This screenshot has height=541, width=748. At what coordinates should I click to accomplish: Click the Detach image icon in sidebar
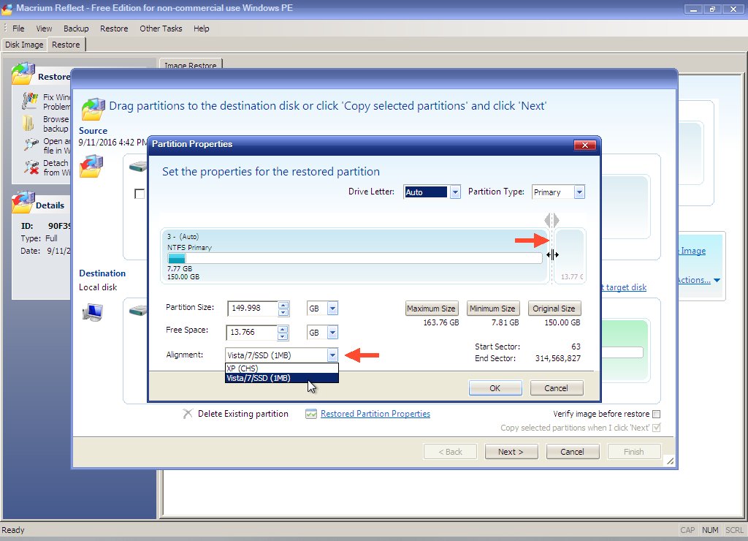coord(31,167)
